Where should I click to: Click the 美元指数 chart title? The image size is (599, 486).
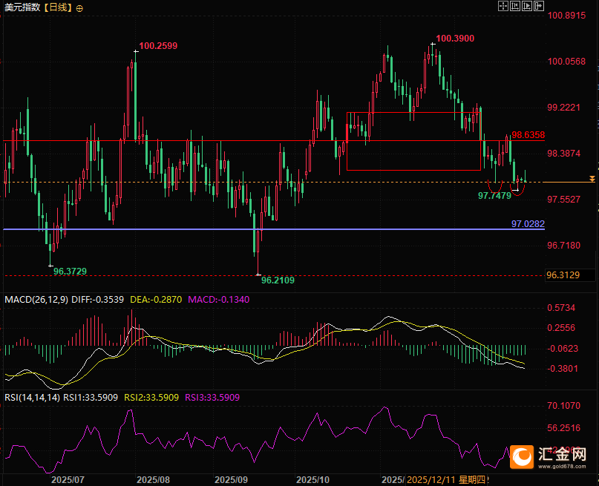point(22,7)
